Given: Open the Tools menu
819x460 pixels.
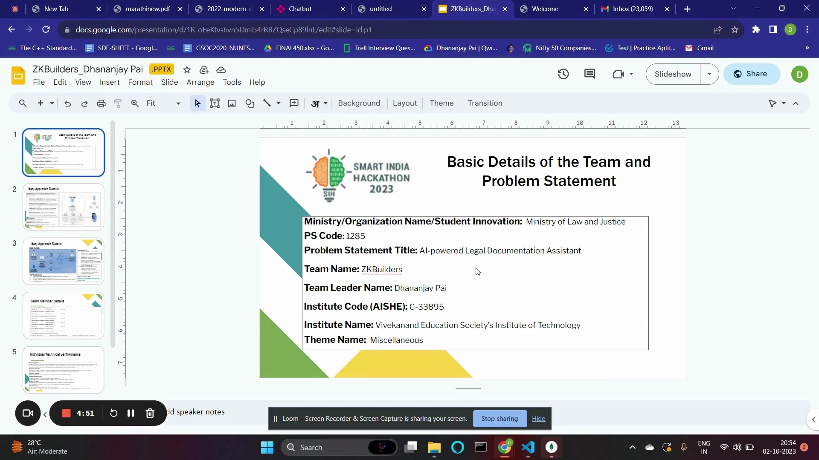Looking at the screenshot, I should 232,82.
